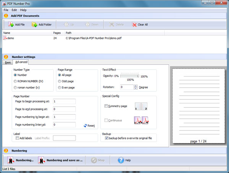Screen dimensions: 229x173
Task: Click Page to begin processing at field
Action: coord(65,101)
